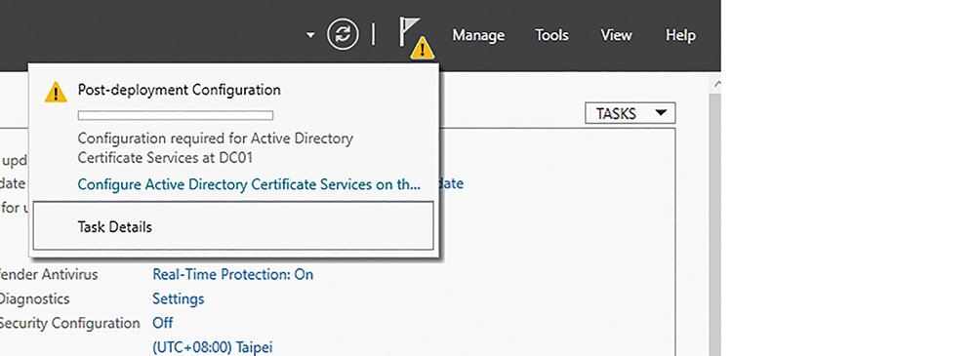This screenshot has height=356, width=976.
Task: Click the warning icon beside Post-deployment Configuration
Action: (56, 92)
